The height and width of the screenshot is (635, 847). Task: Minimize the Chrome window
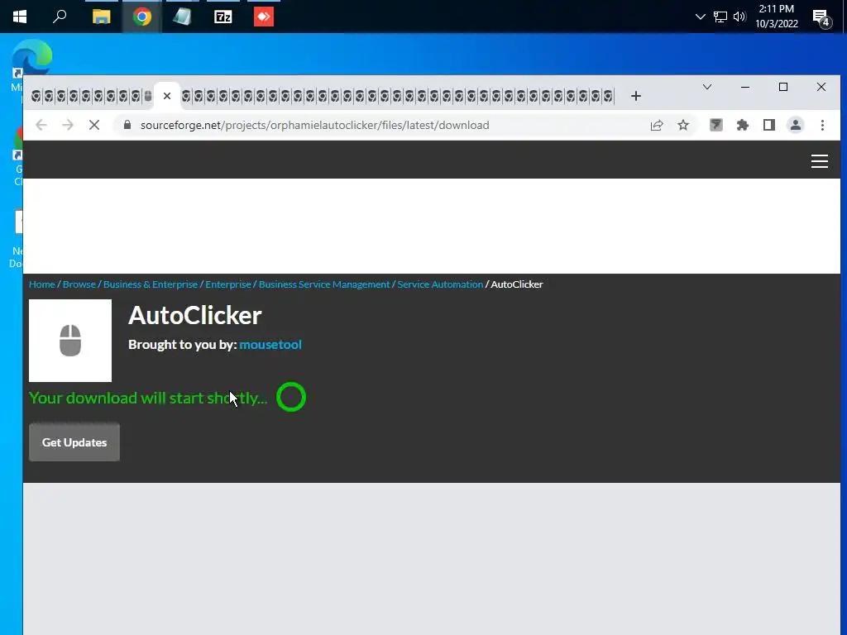tap(745, 87)
